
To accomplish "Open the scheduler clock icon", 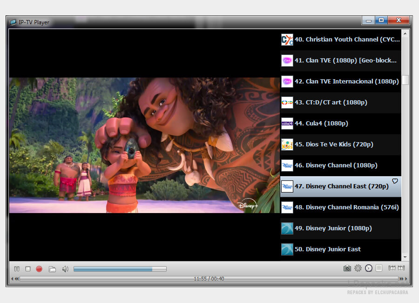I will click(x=369, y=268).
